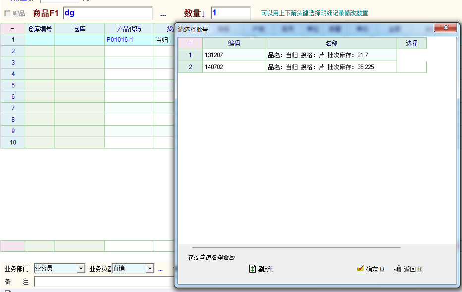The width and height of the screenshot is (462, 292).
Task: Click the 商品 search input field
Action: [x=108, y=13]
